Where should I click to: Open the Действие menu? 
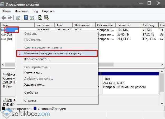[22, 11]
